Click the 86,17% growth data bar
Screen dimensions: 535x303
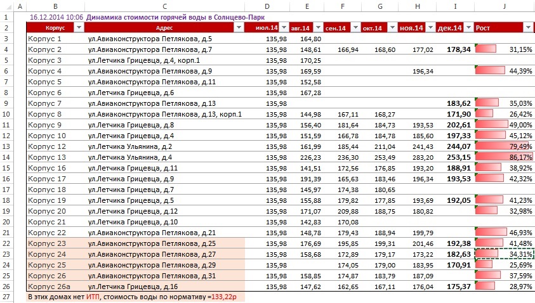[504, 157]
